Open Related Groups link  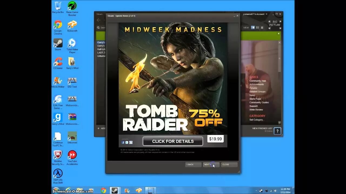[257, 92]
